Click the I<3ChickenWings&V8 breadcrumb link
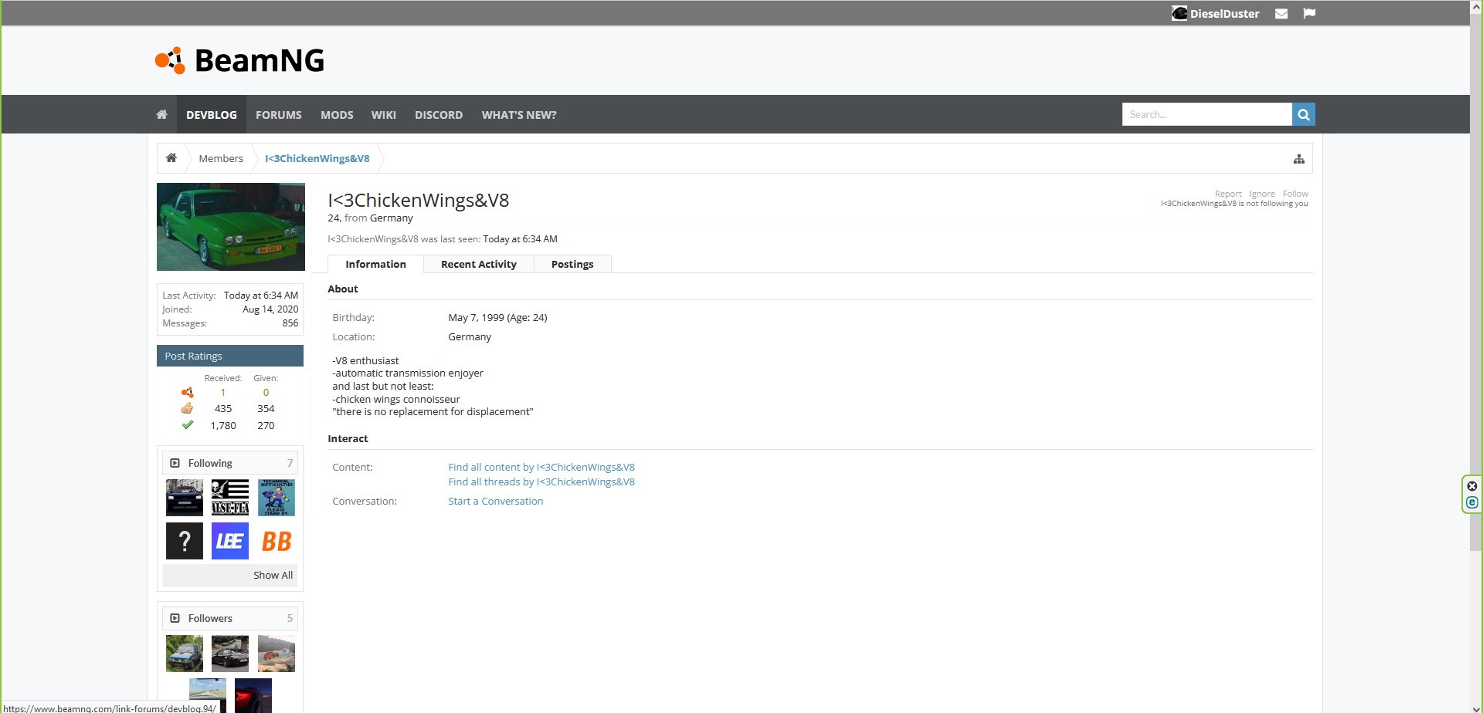This screenshot has height=713, width=1483. tap(317, 158)
